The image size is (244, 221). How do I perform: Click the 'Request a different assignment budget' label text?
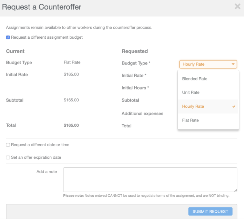(x=47, y=37)
